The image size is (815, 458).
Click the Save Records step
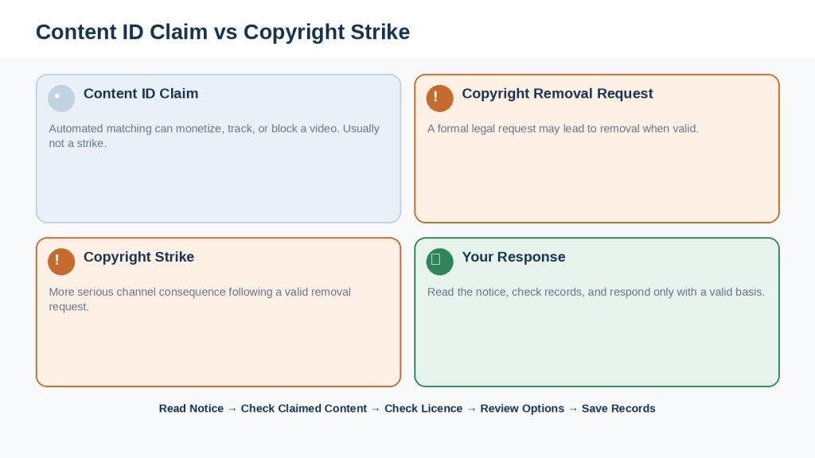coord(618,409)
